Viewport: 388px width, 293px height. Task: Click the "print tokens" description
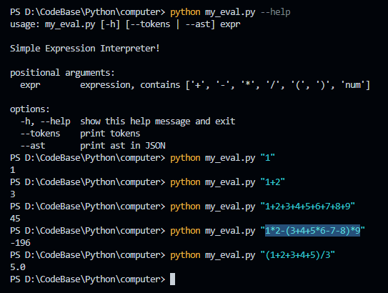tap(110, 134)
